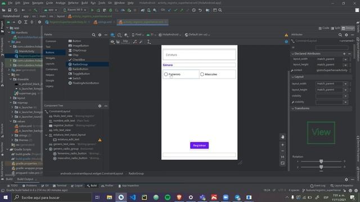Open the HolaAndroid theme dropdown
Viewport: 360px width, 202px height.
tap(170, 35)
